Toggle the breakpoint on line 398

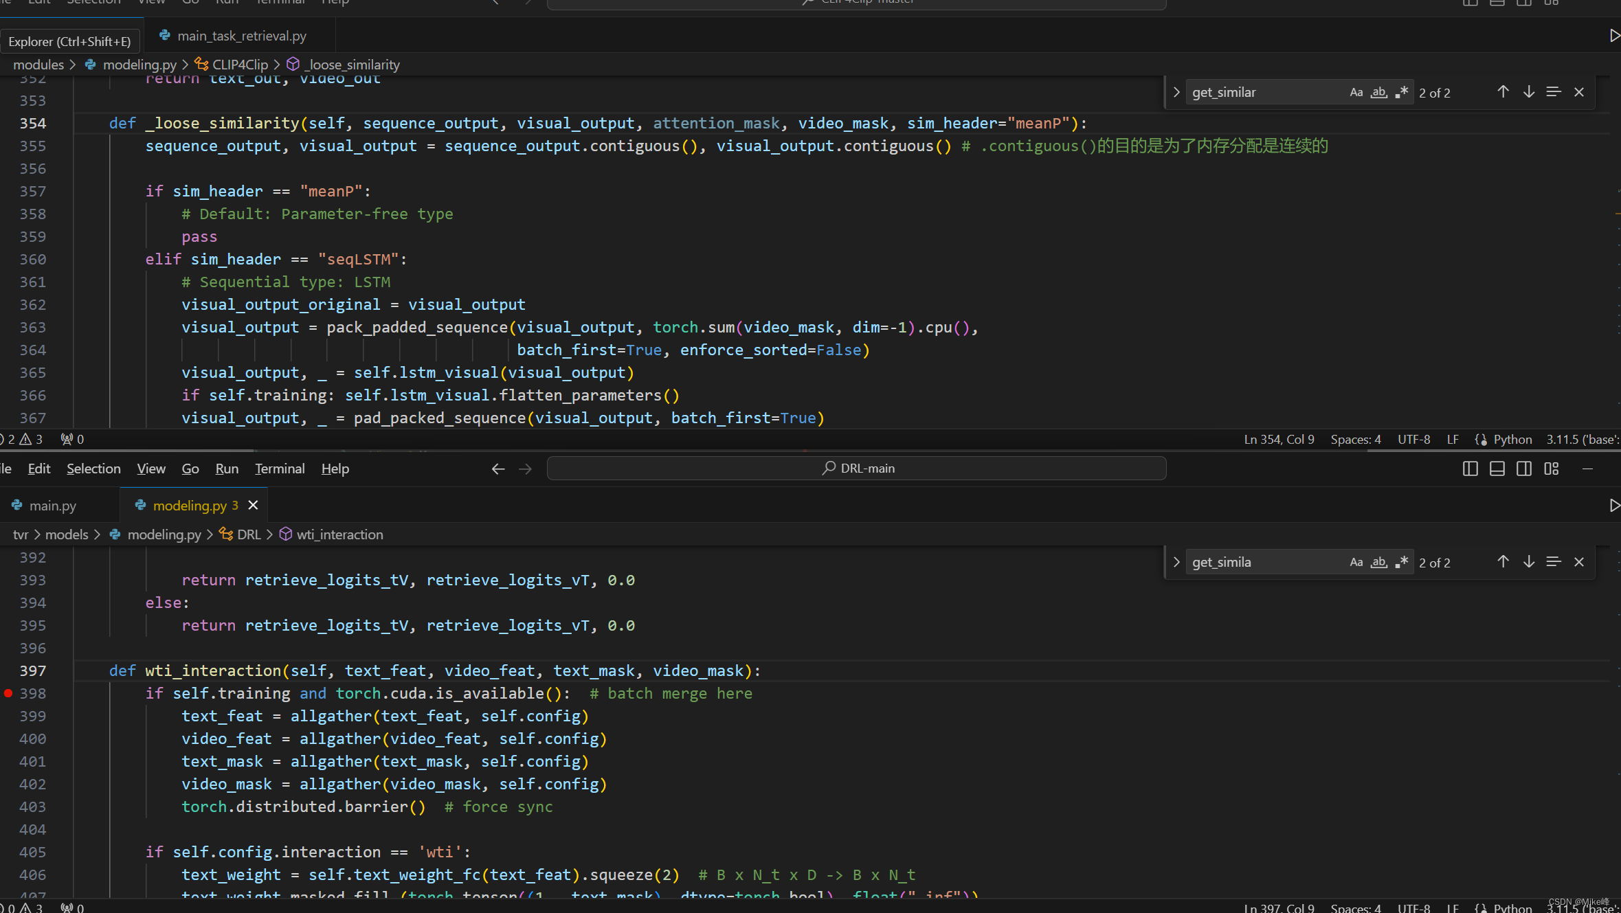click(x=9, y=692)
